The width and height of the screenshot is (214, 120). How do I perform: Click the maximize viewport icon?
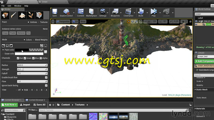190,22
